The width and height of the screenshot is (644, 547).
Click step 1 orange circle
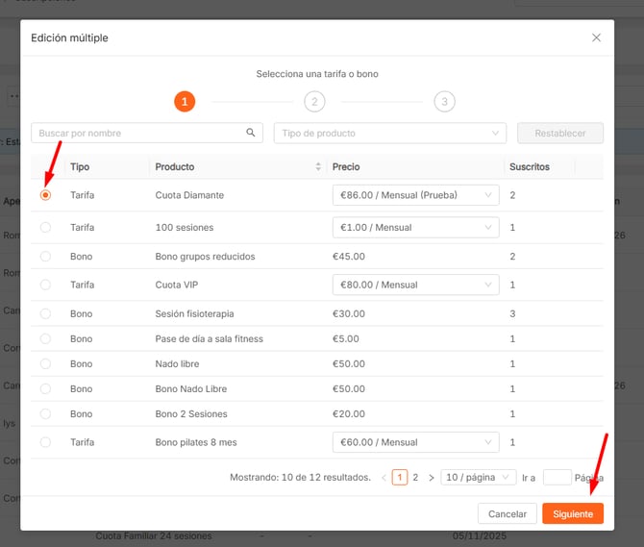185,101
